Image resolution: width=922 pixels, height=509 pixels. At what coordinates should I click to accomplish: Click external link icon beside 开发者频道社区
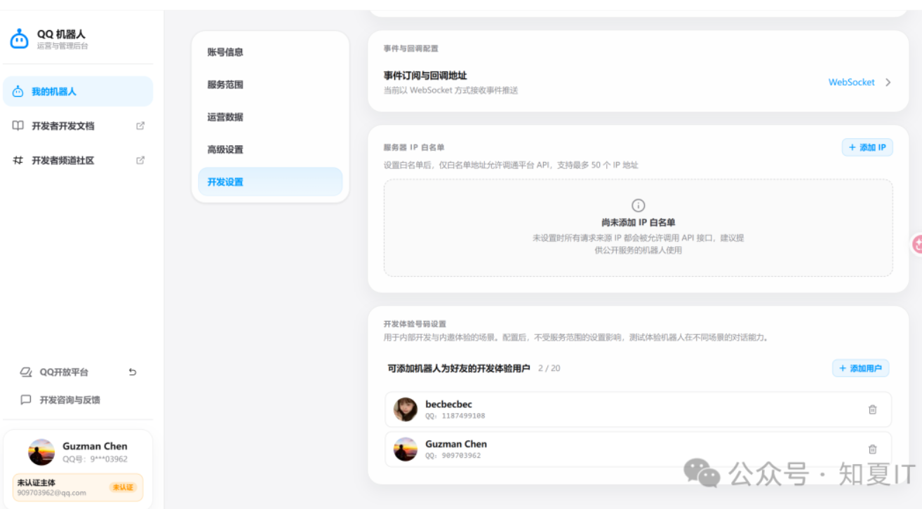tap(140, 161)
